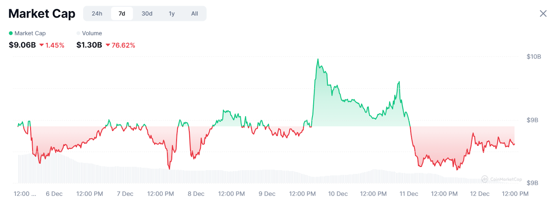Viewport: 555px width, 213px height.
Task: Select the 7d time range tab
Action: (122, 14)
